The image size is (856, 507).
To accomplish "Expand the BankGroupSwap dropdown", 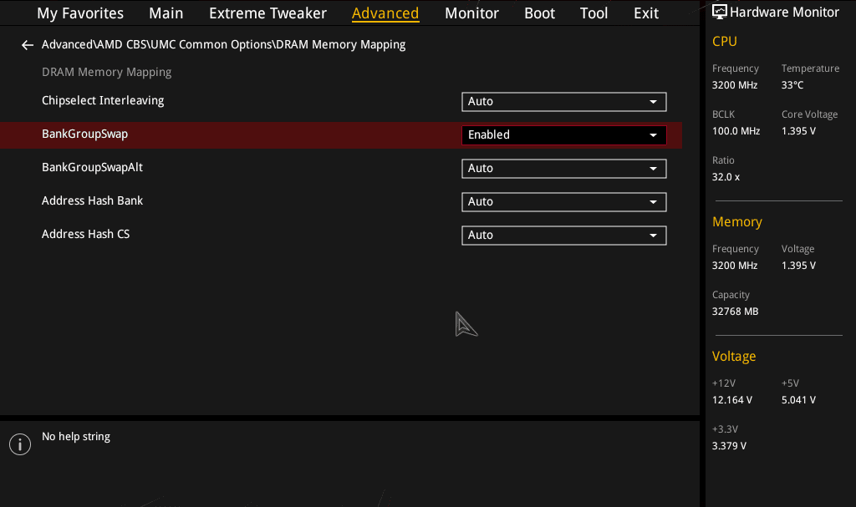I will pos(563,135).
